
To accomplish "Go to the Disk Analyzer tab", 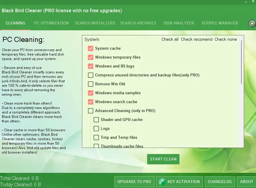I will click(x=179, y=23).
